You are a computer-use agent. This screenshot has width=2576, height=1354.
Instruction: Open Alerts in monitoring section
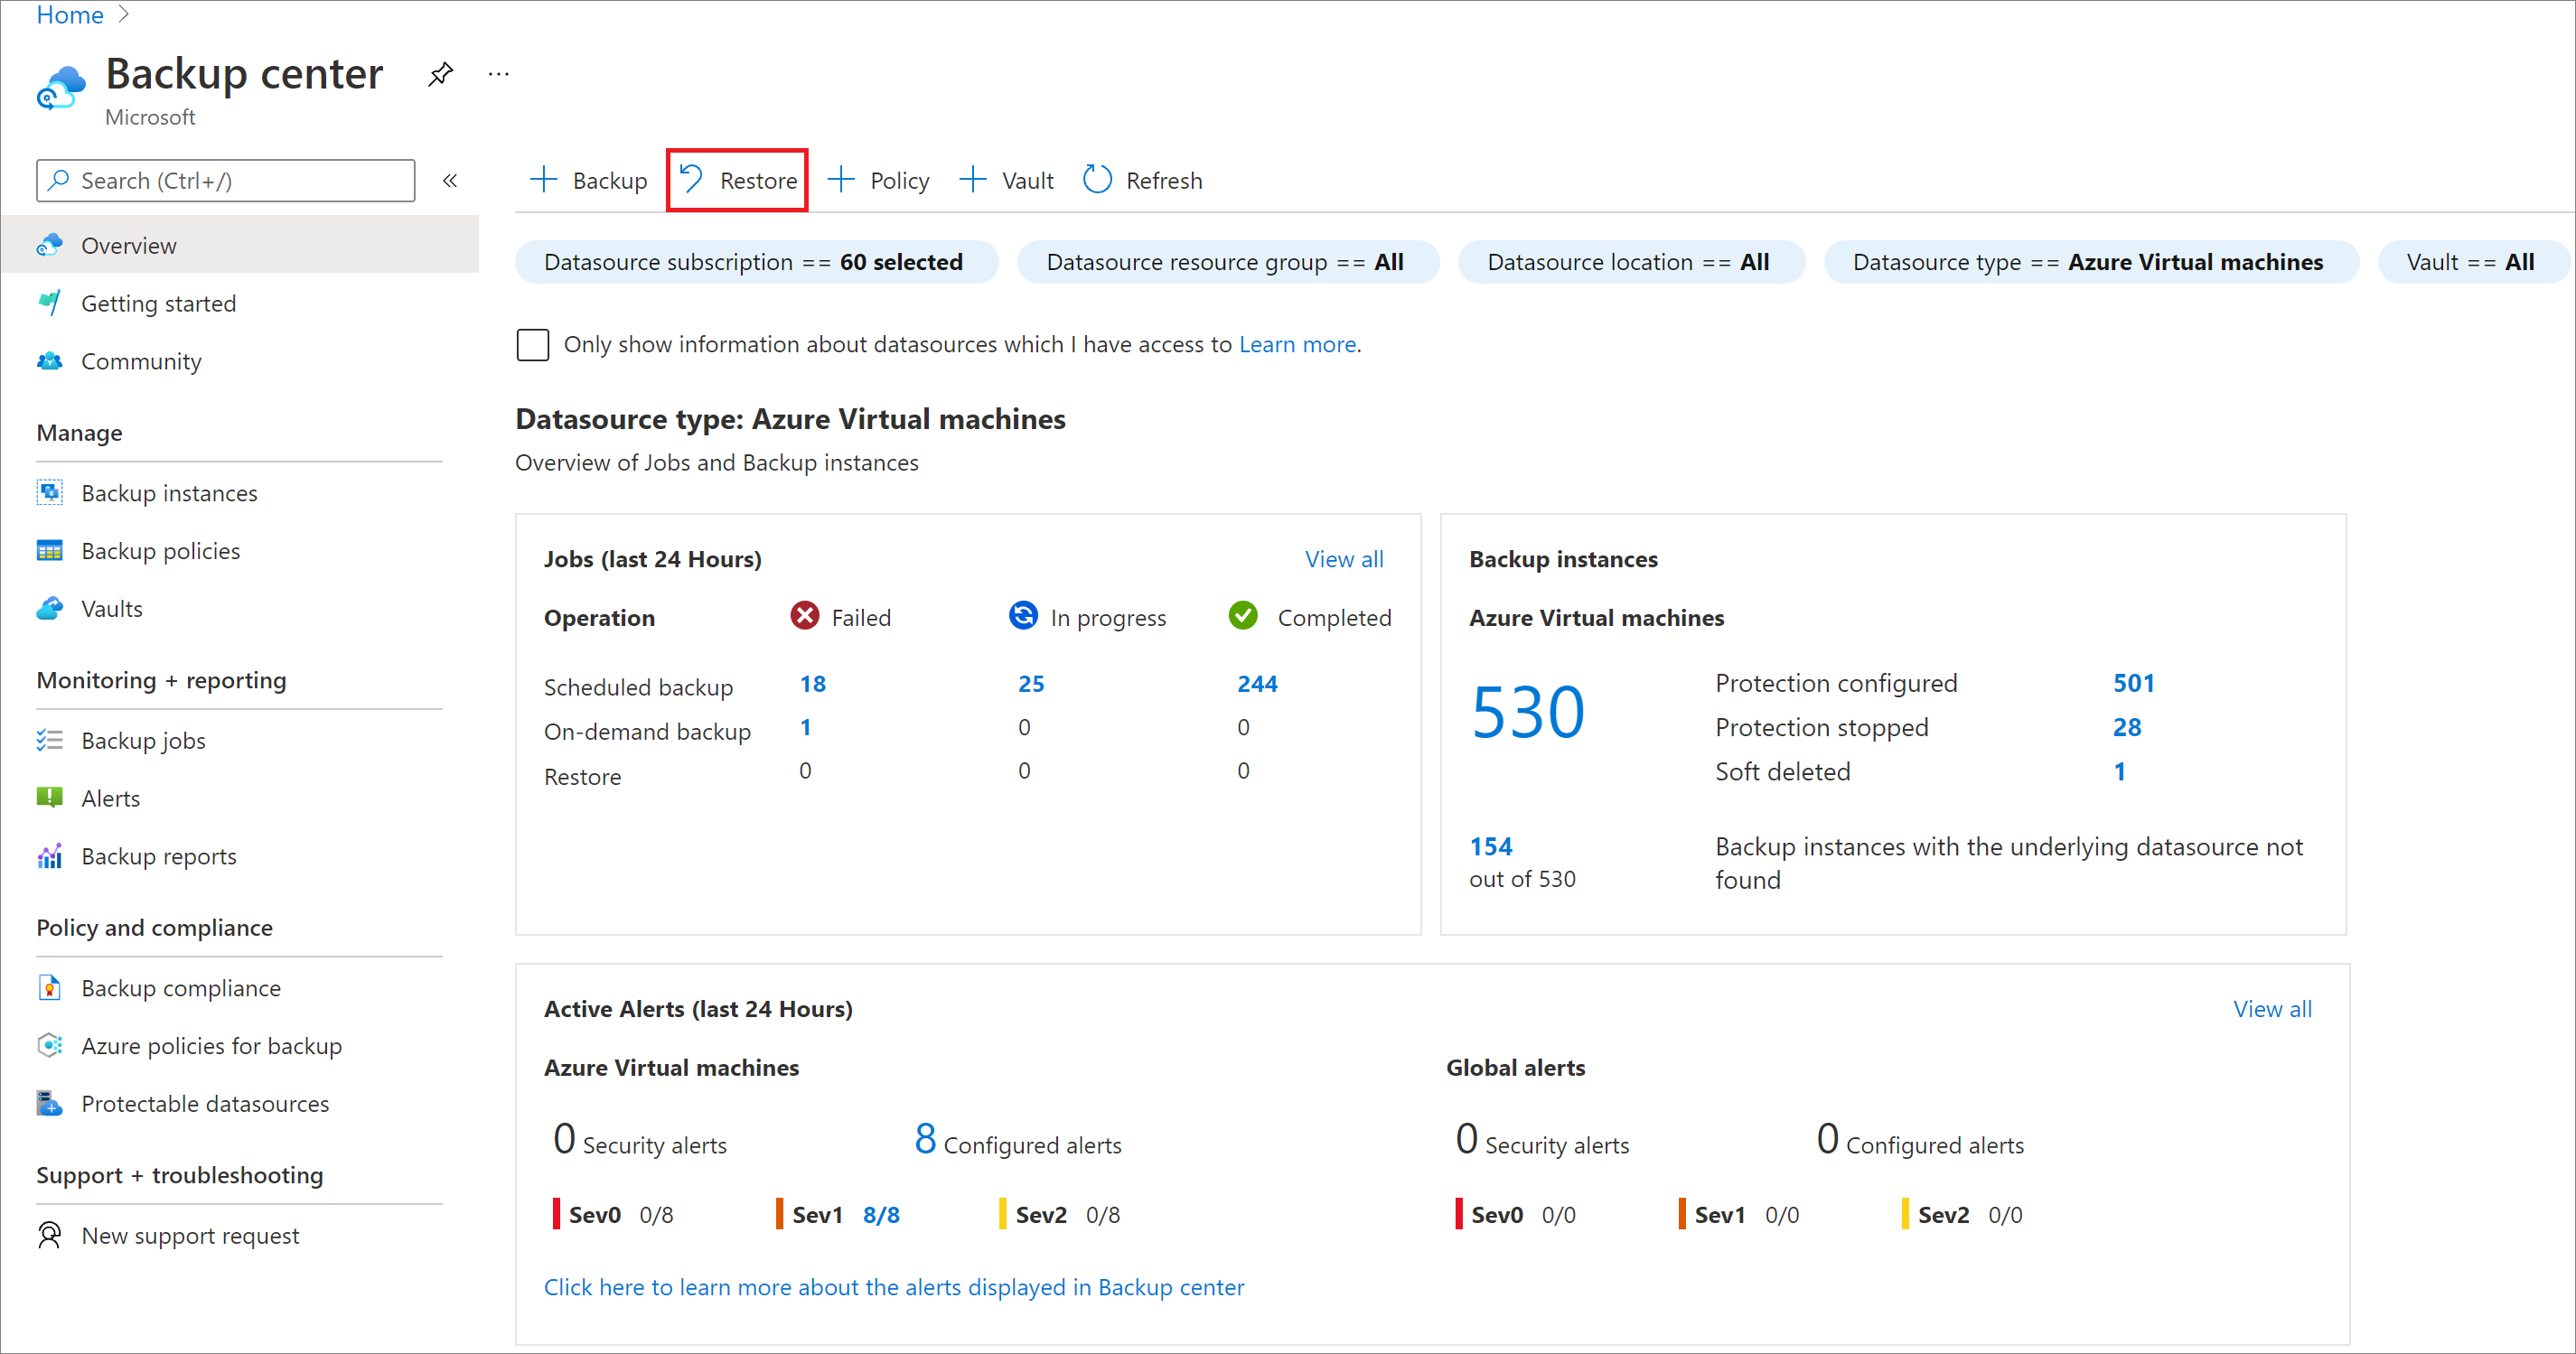pyautogui.click(x=108, y=796)
